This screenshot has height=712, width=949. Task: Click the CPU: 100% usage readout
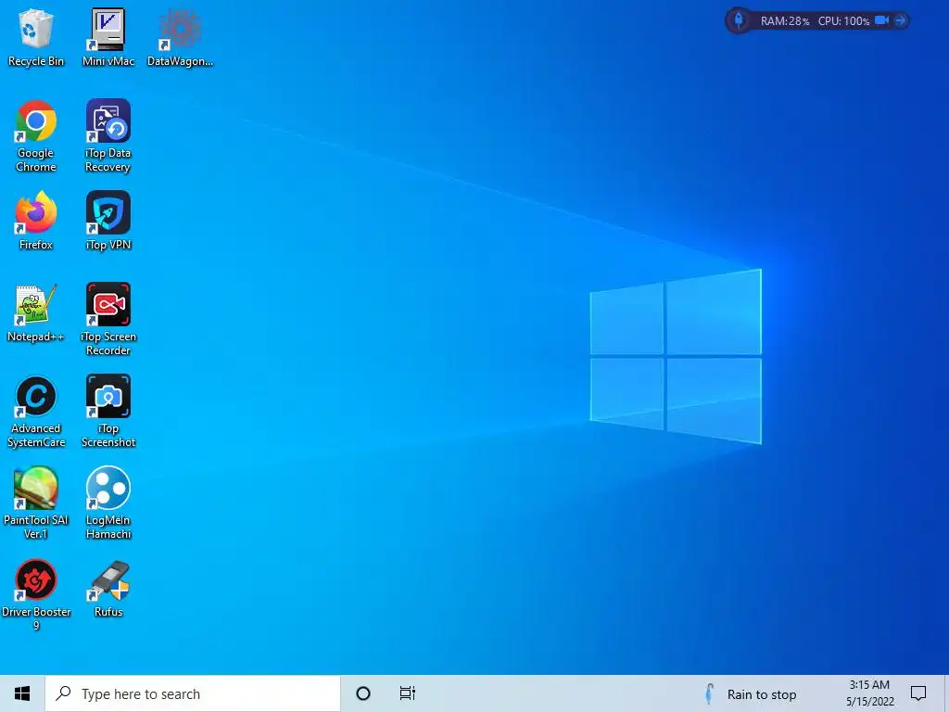tap(843, 21)
